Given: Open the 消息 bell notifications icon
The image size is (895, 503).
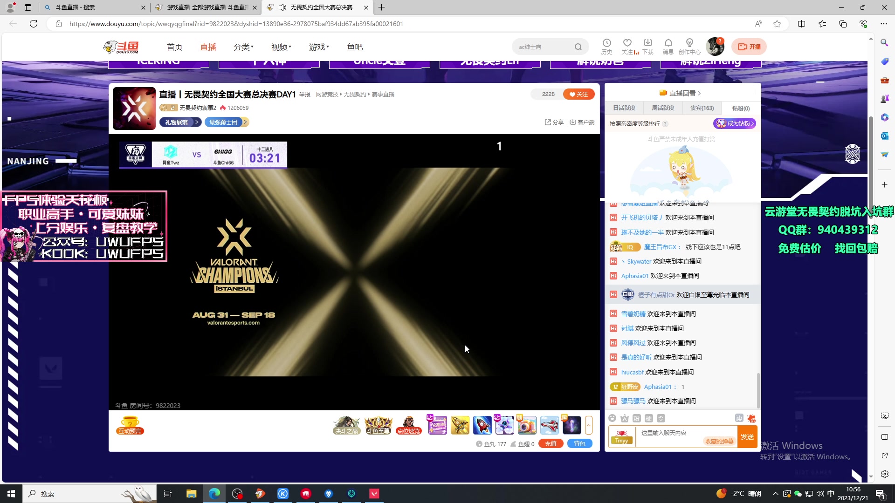Looking at the screenshot, I should coord(668,47).
